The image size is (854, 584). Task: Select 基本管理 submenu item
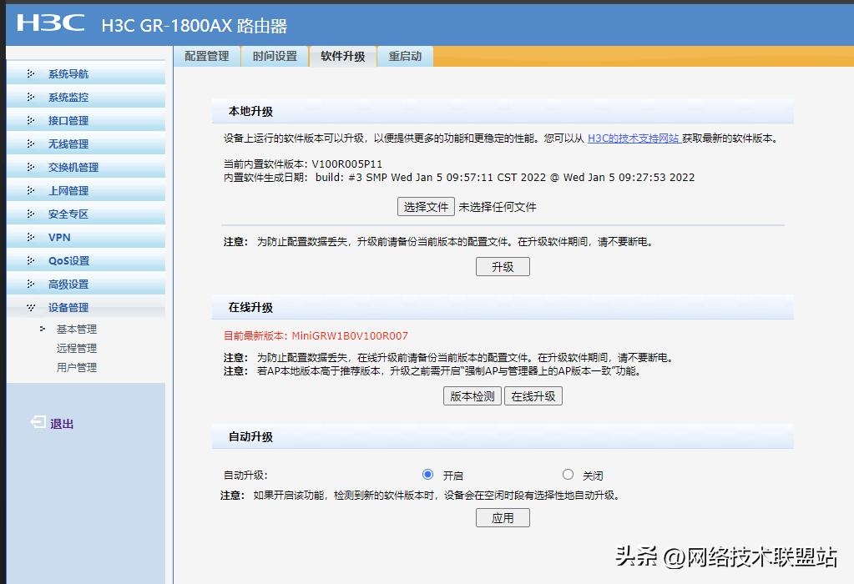(x=76, y=330)
